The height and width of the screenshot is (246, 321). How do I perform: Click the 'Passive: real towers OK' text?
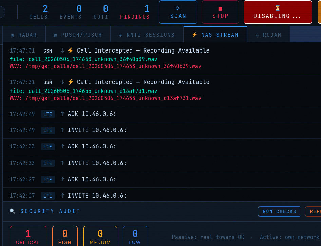(x=208, y=237)
